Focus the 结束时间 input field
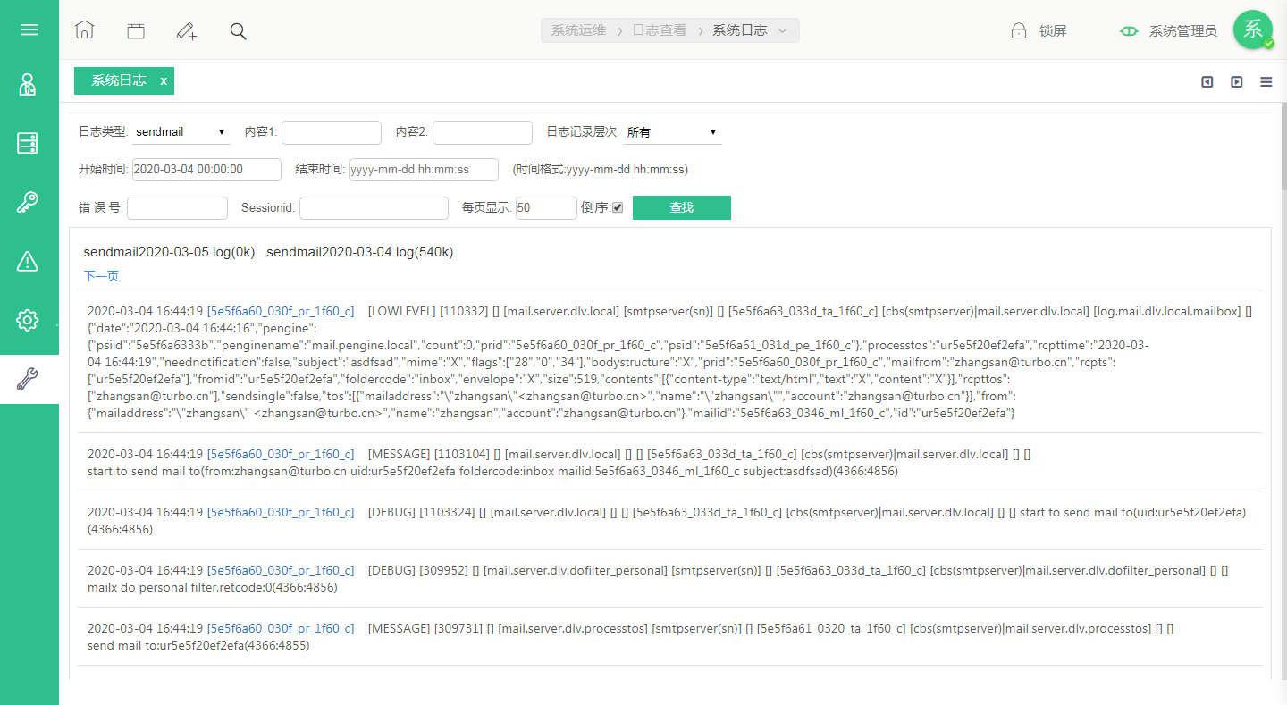 point(424,169)
